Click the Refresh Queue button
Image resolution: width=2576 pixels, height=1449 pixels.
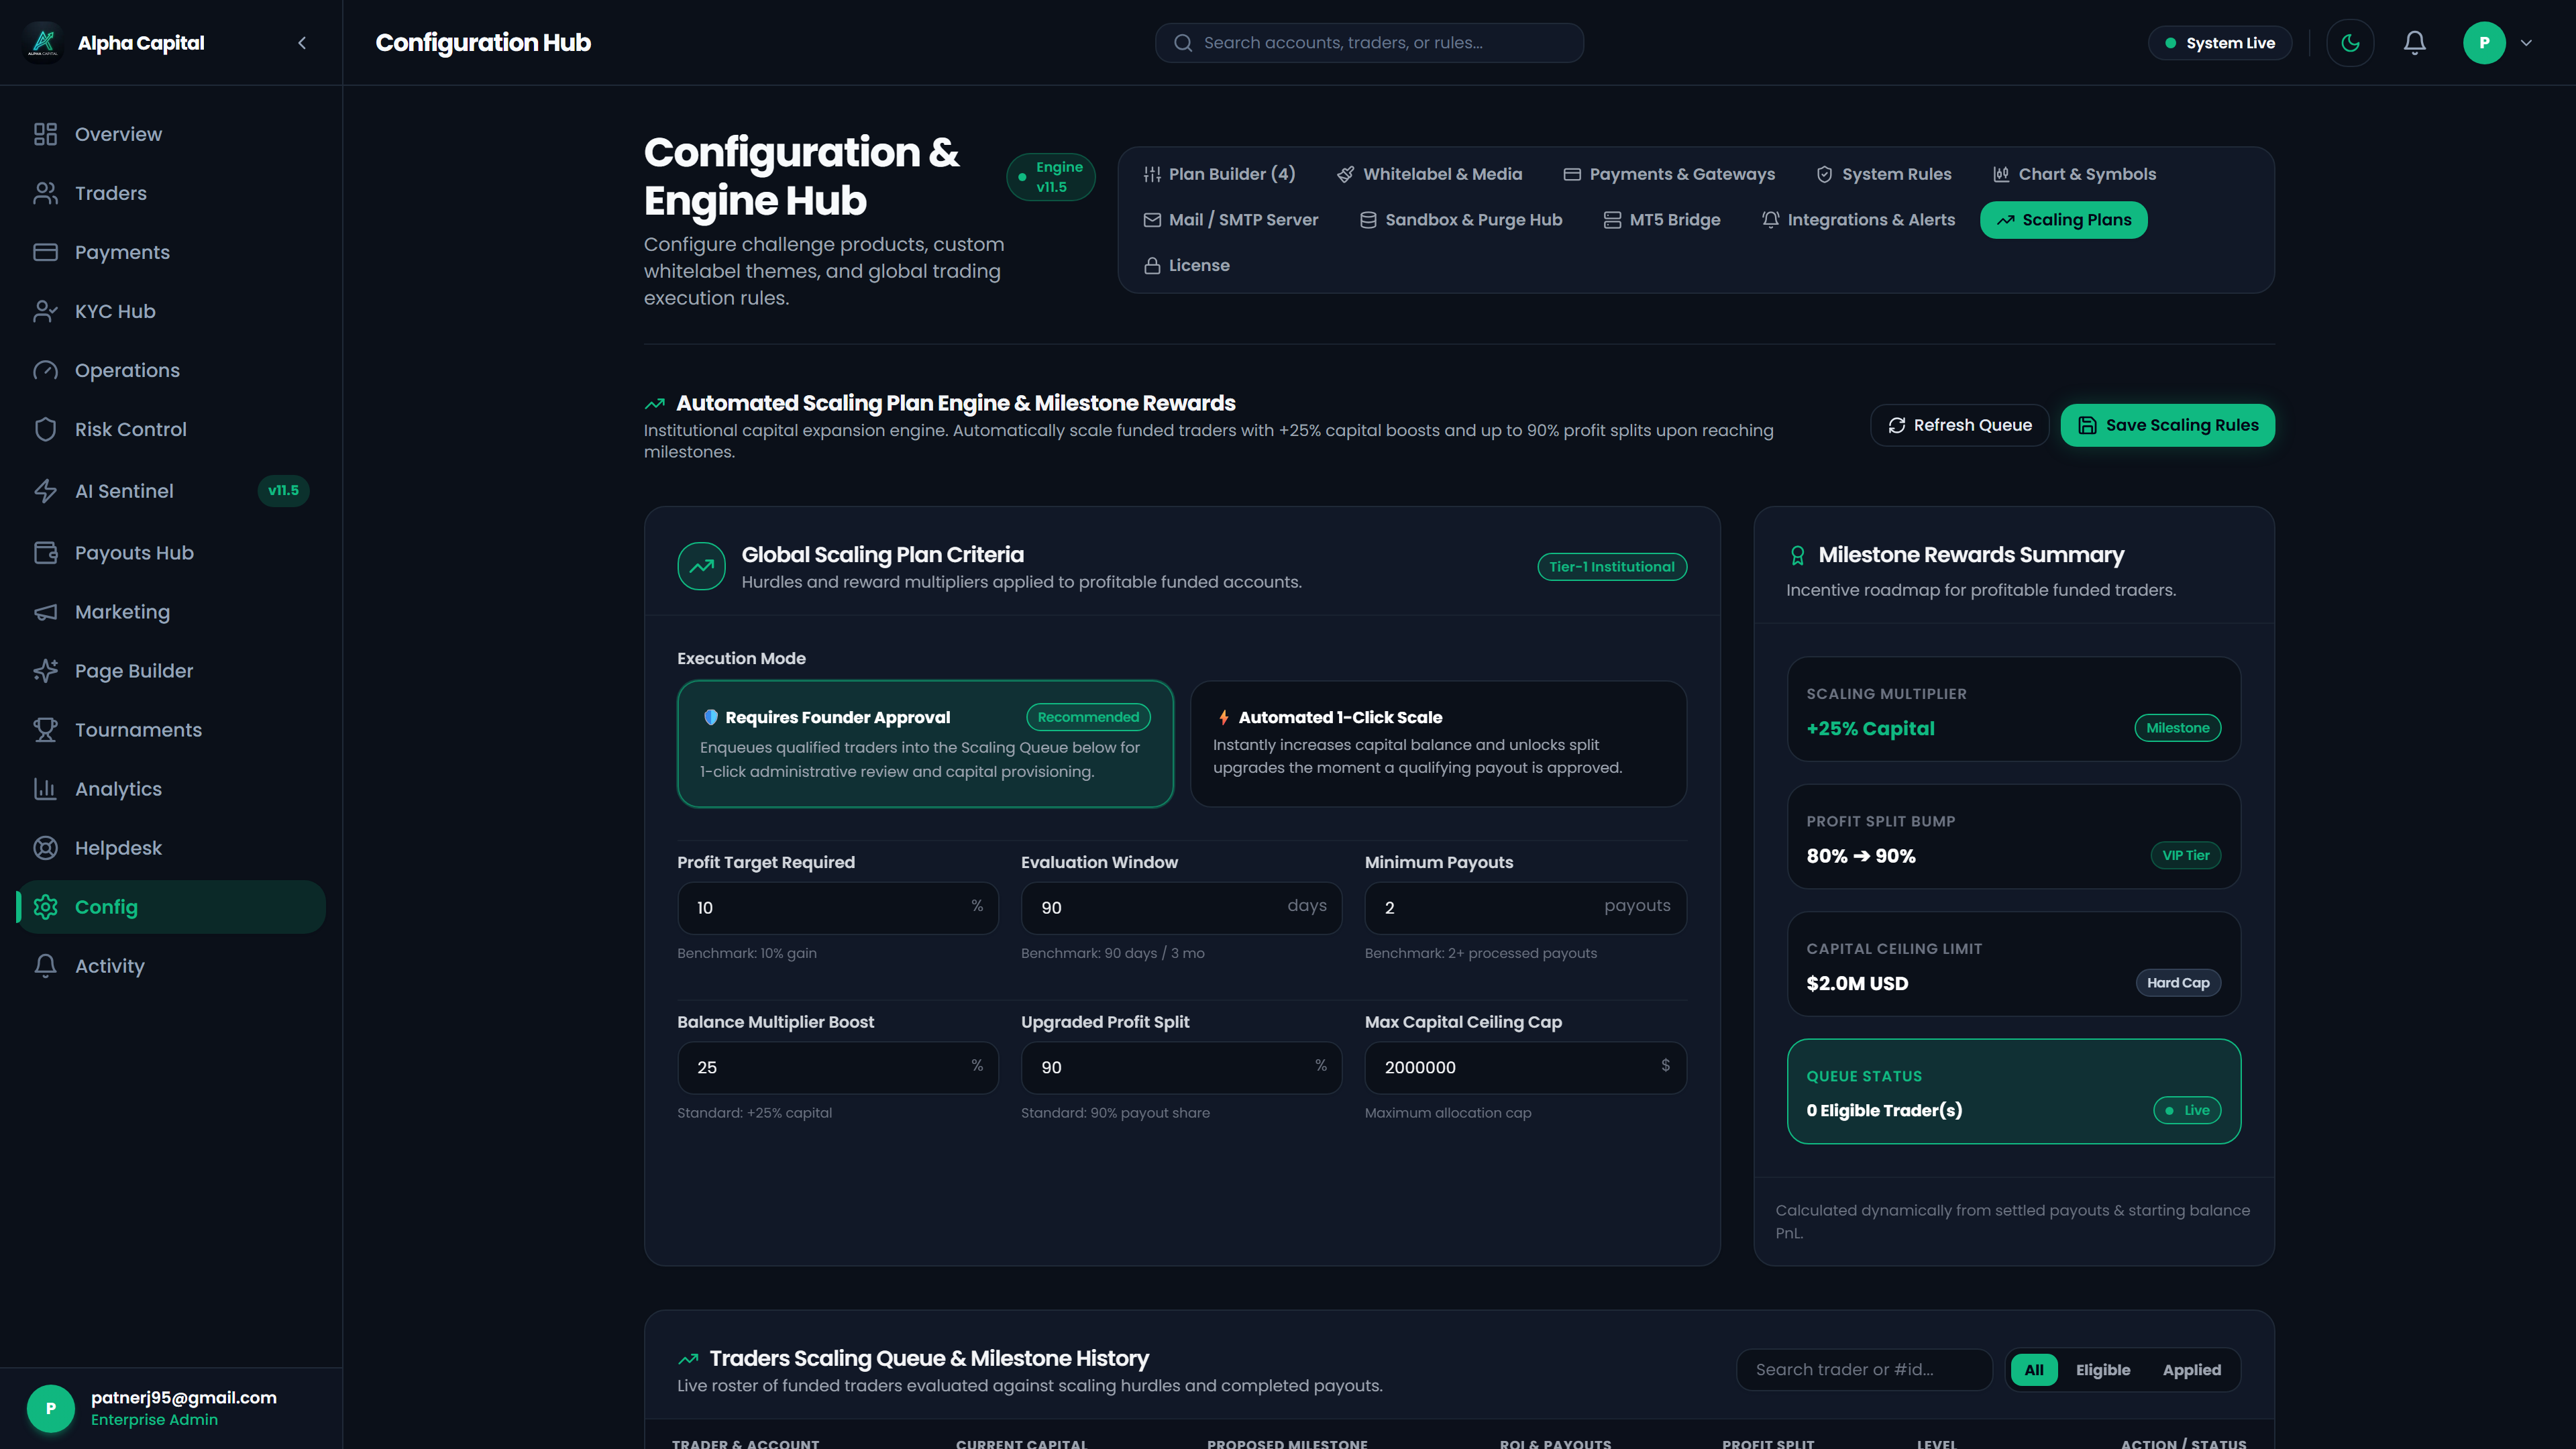click(x=1960, y=425)
